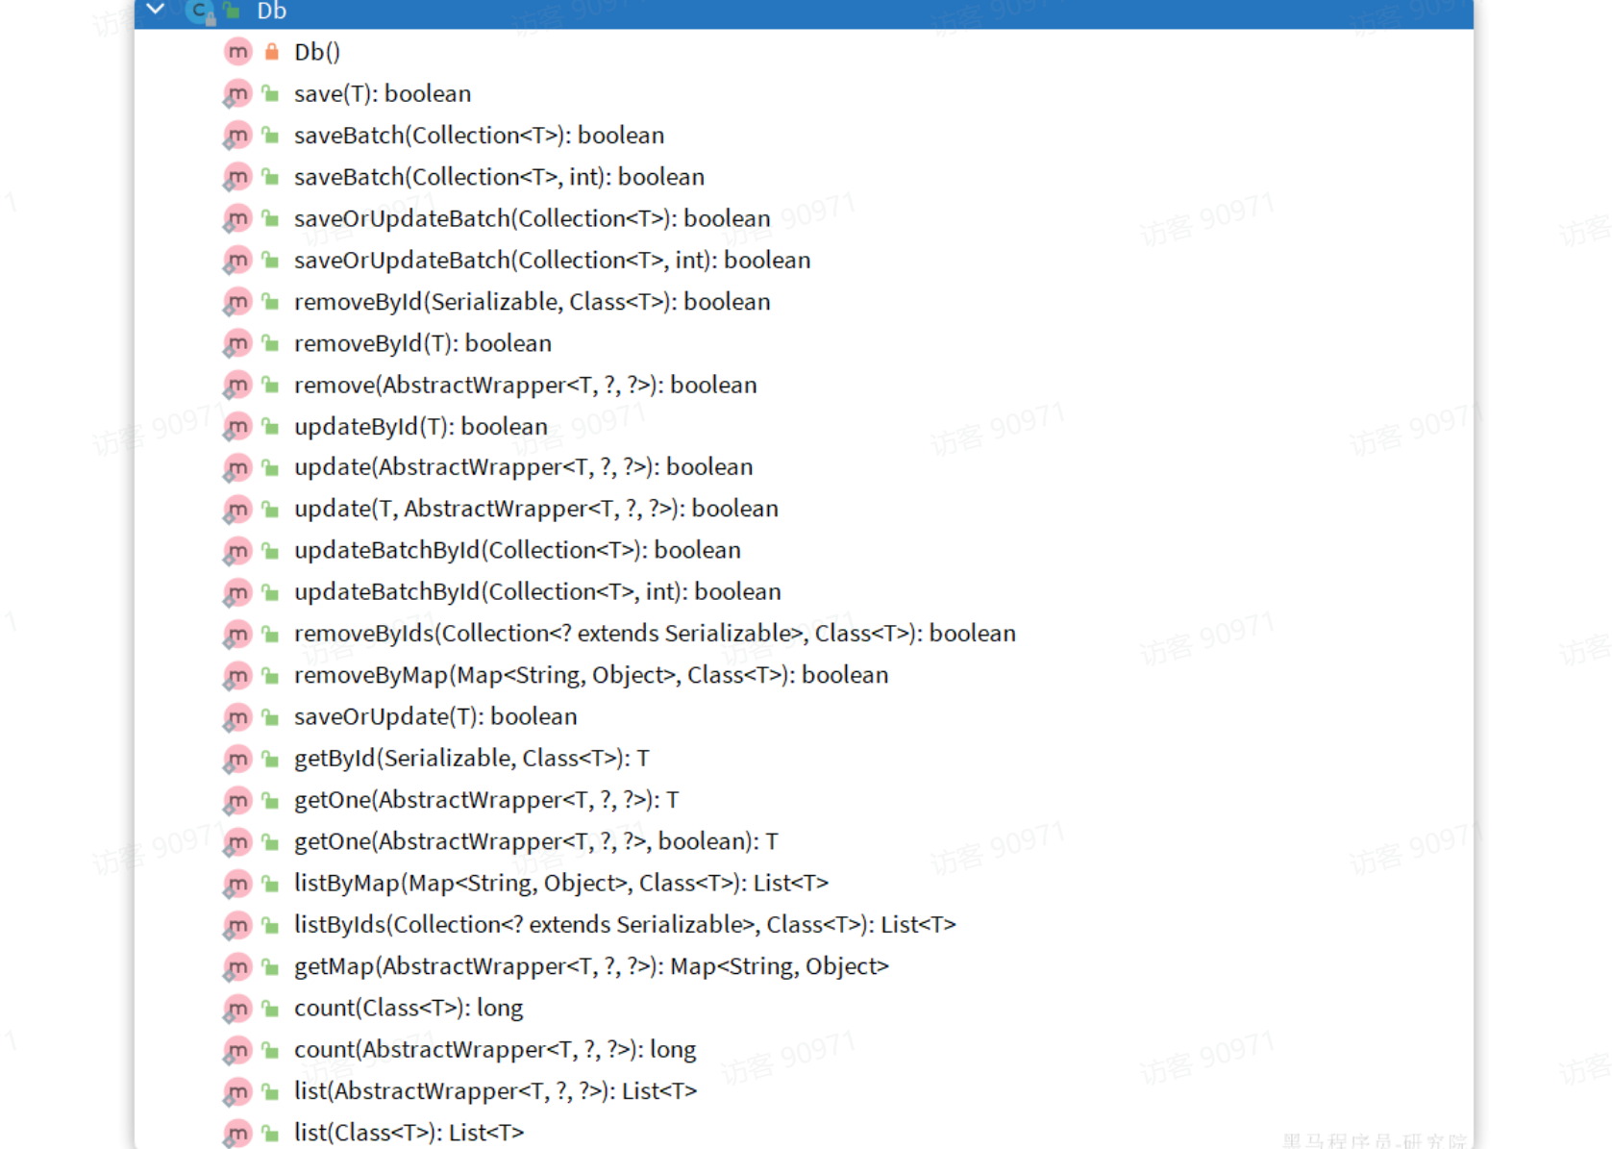1612x1149 pixels.
Task: Click the method icon of getOne(AbstractWrapper<T, ?, ?>): T
Action: pyautogui.click(x=237, y=800)
